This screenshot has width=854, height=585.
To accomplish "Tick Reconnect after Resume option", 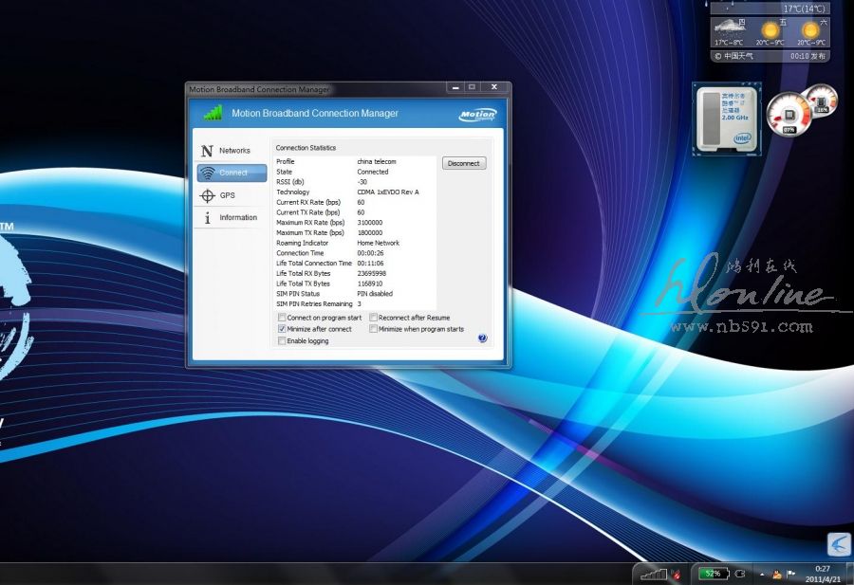I will click(x=374, y=318).
